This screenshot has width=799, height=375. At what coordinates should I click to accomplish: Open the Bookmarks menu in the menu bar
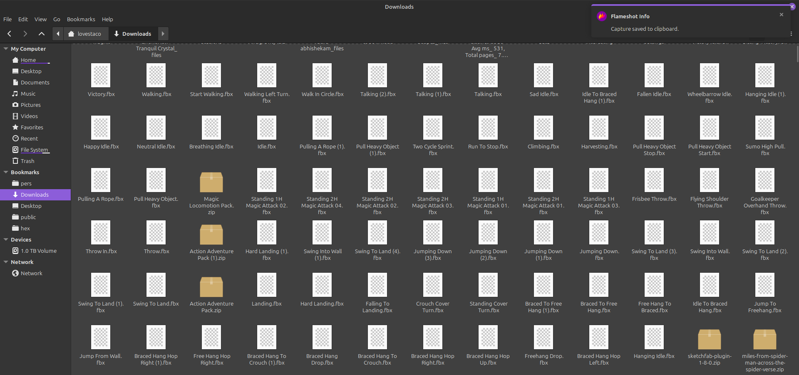(81, 19)
